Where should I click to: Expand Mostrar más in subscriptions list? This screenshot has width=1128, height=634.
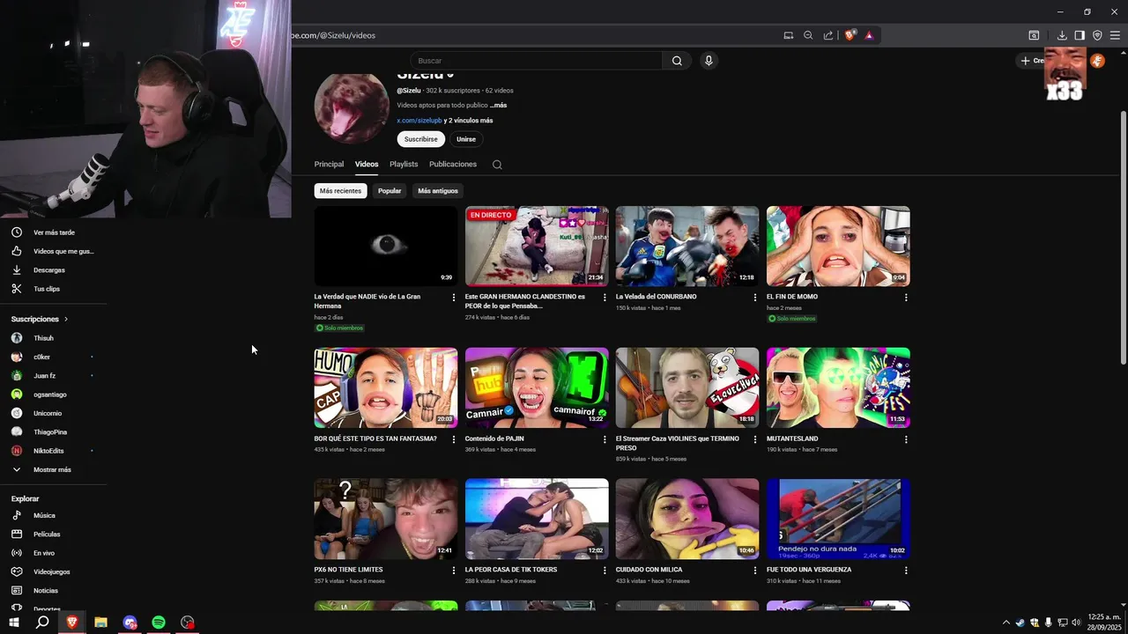click(x=53, y=469)
